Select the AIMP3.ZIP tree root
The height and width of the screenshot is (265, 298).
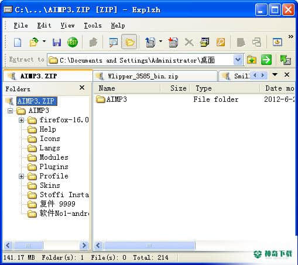[x=37, y=101]
